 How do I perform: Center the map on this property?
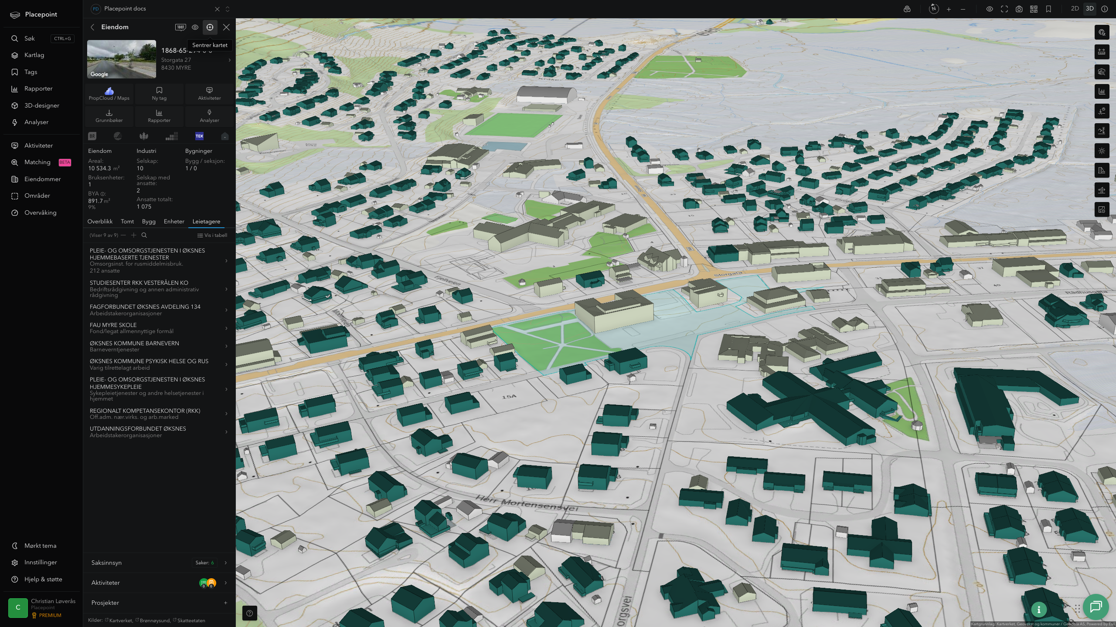click(210, 27)
